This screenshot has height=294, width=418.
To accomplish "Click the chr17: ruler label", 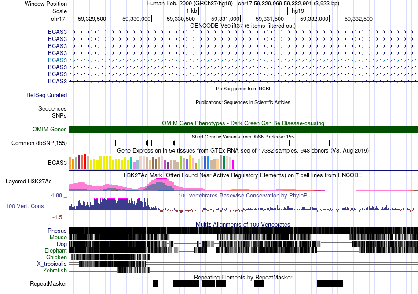I will tap(59, 19).
